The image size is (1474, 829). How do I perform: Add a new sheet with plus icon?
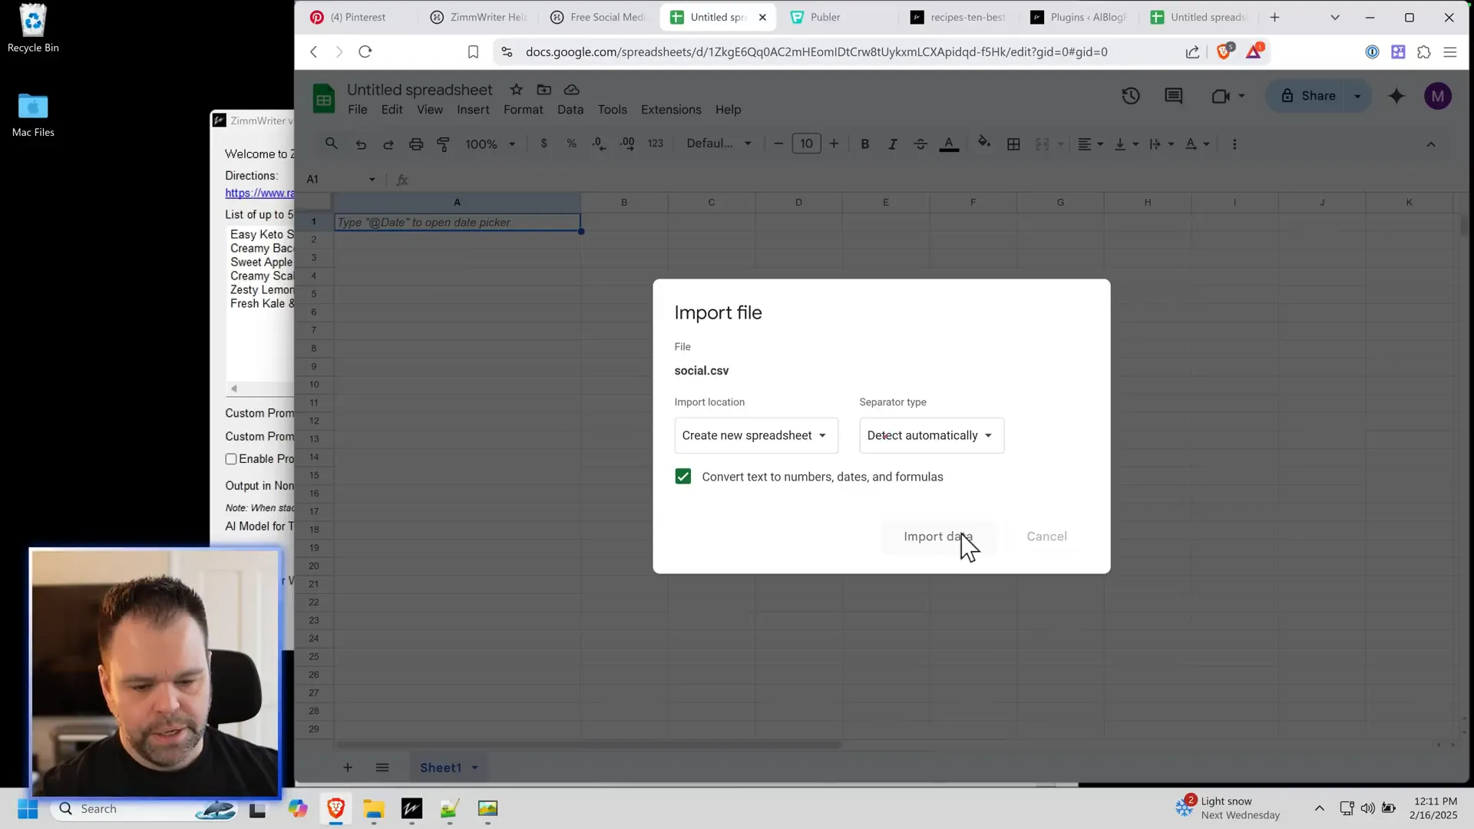[348, 768]
